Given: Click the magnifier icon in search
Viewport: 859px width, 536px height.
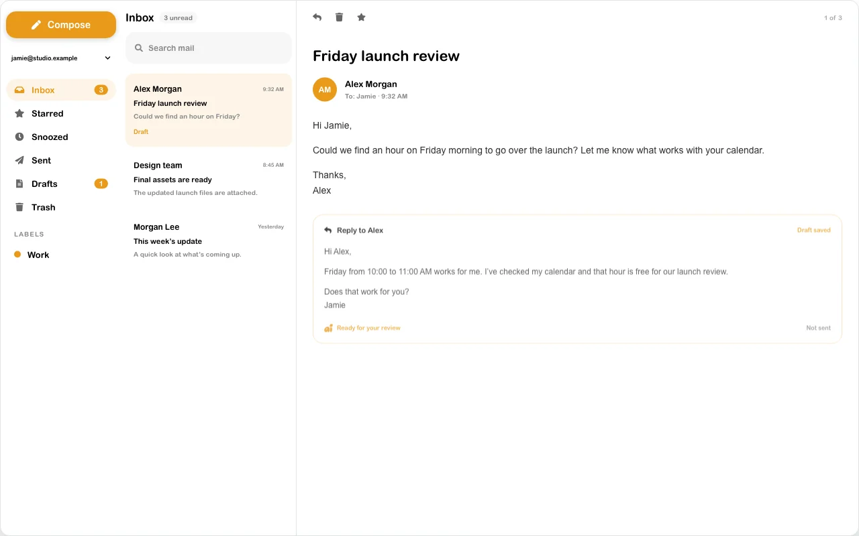Looking at the screenshot, I should click(x=139, y=48).
